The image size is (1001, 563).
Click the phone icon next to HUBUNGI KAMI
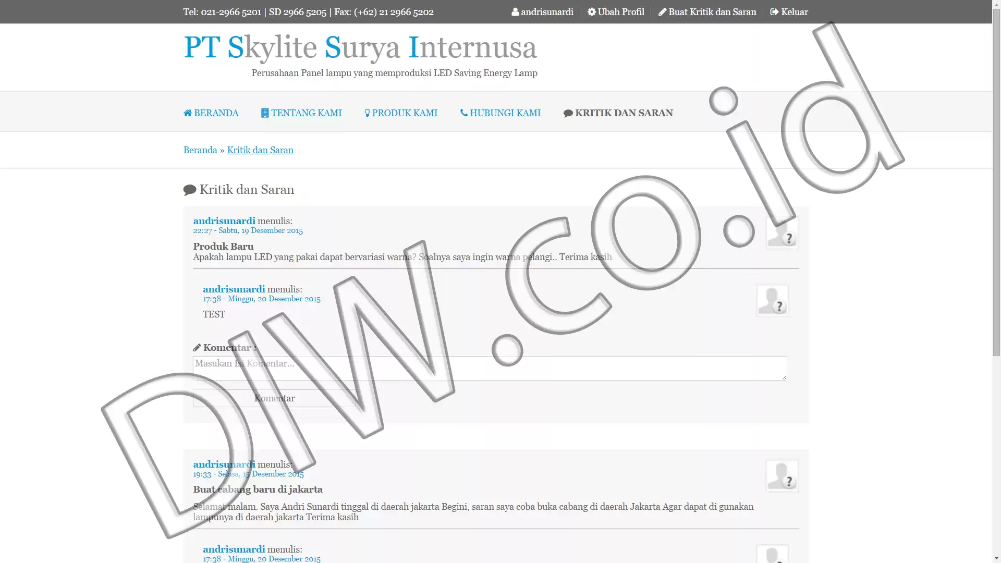tap(464, 113)
